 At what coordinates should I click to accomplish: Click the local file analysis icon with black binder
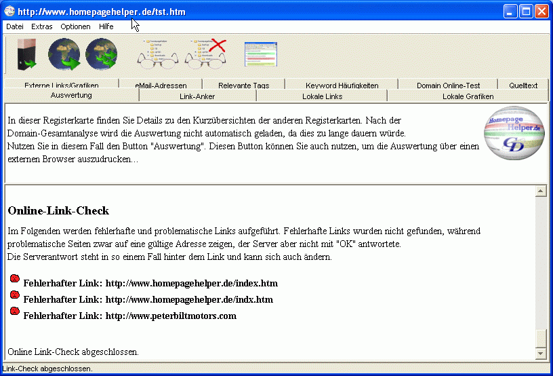(26, 54)
